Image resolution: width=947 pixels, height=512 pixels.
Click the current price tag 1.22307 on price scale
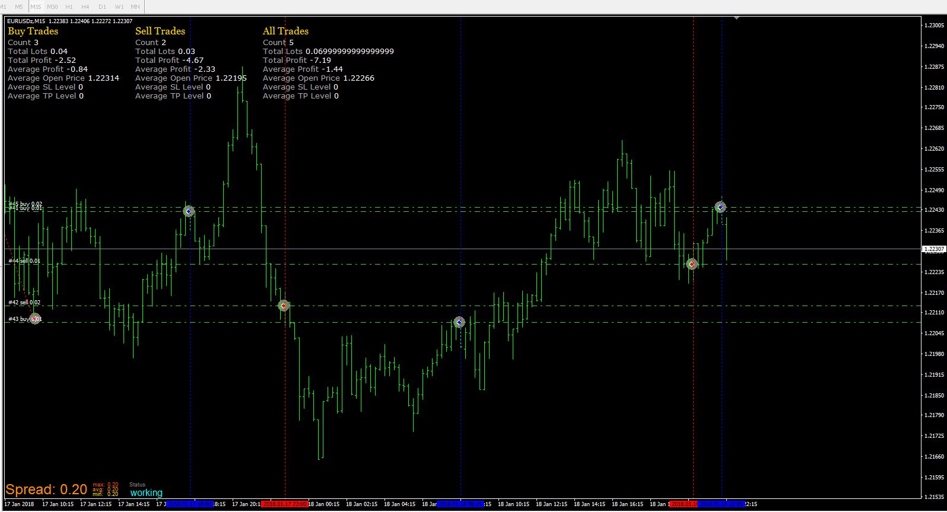tap(934, 249)
